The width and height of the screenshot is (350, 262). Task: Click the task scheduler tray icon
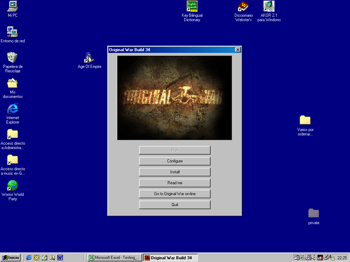(x=297, y=258)
